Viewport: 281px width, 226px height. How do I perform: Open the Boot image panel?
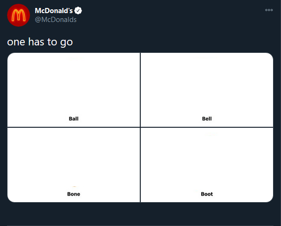click(x=207, y=165)
